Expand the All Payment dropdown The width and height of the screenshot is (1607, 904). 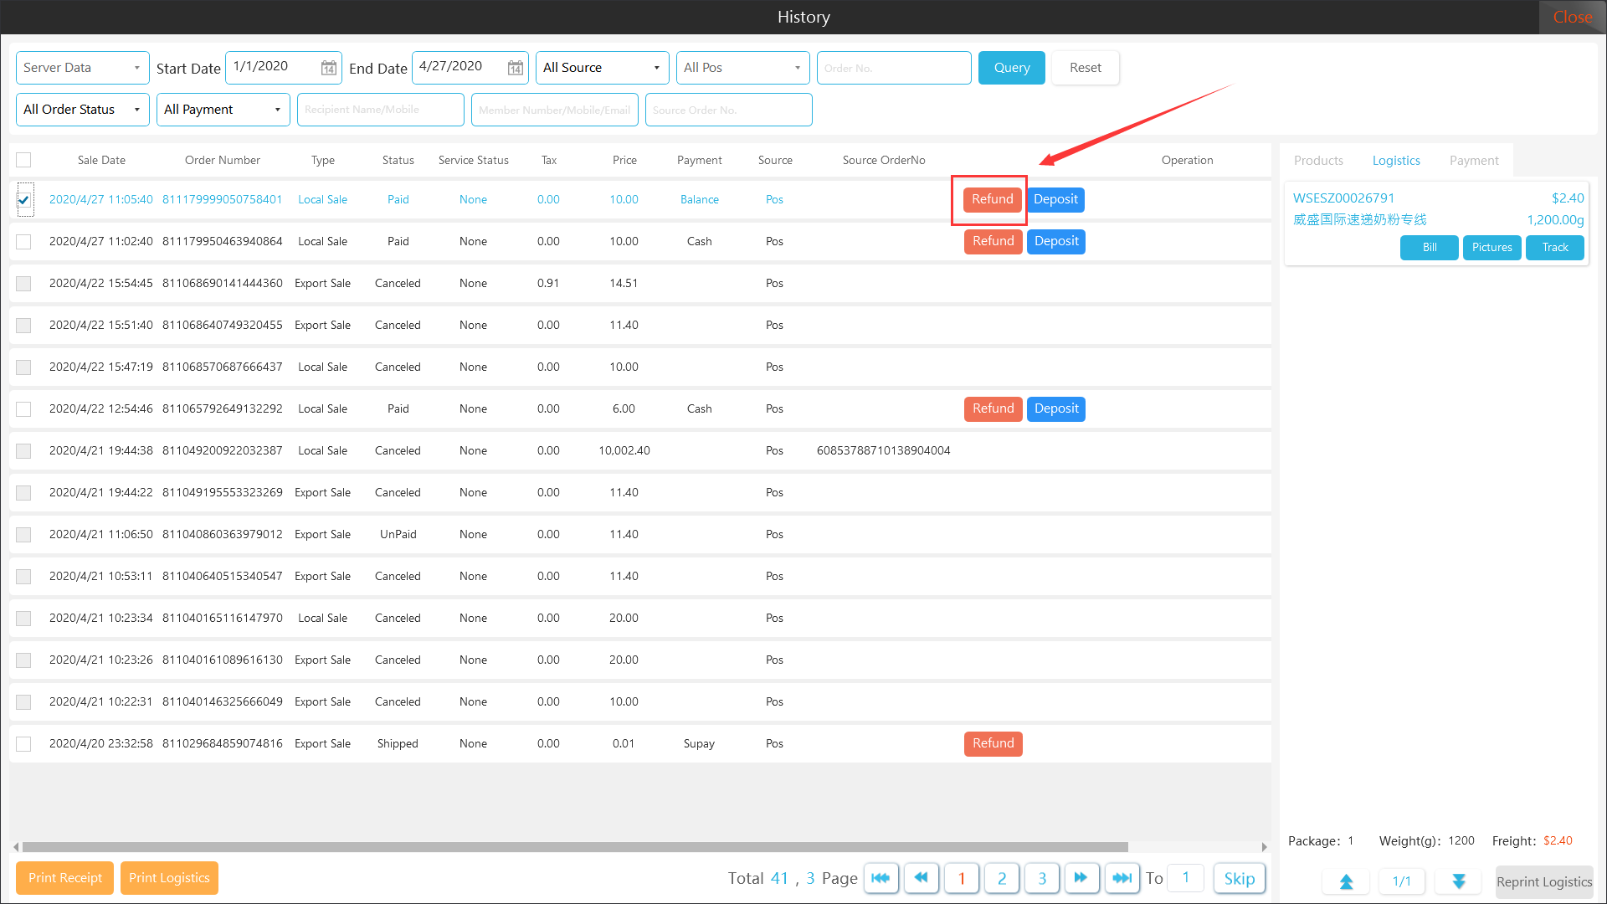coord(223,110)
